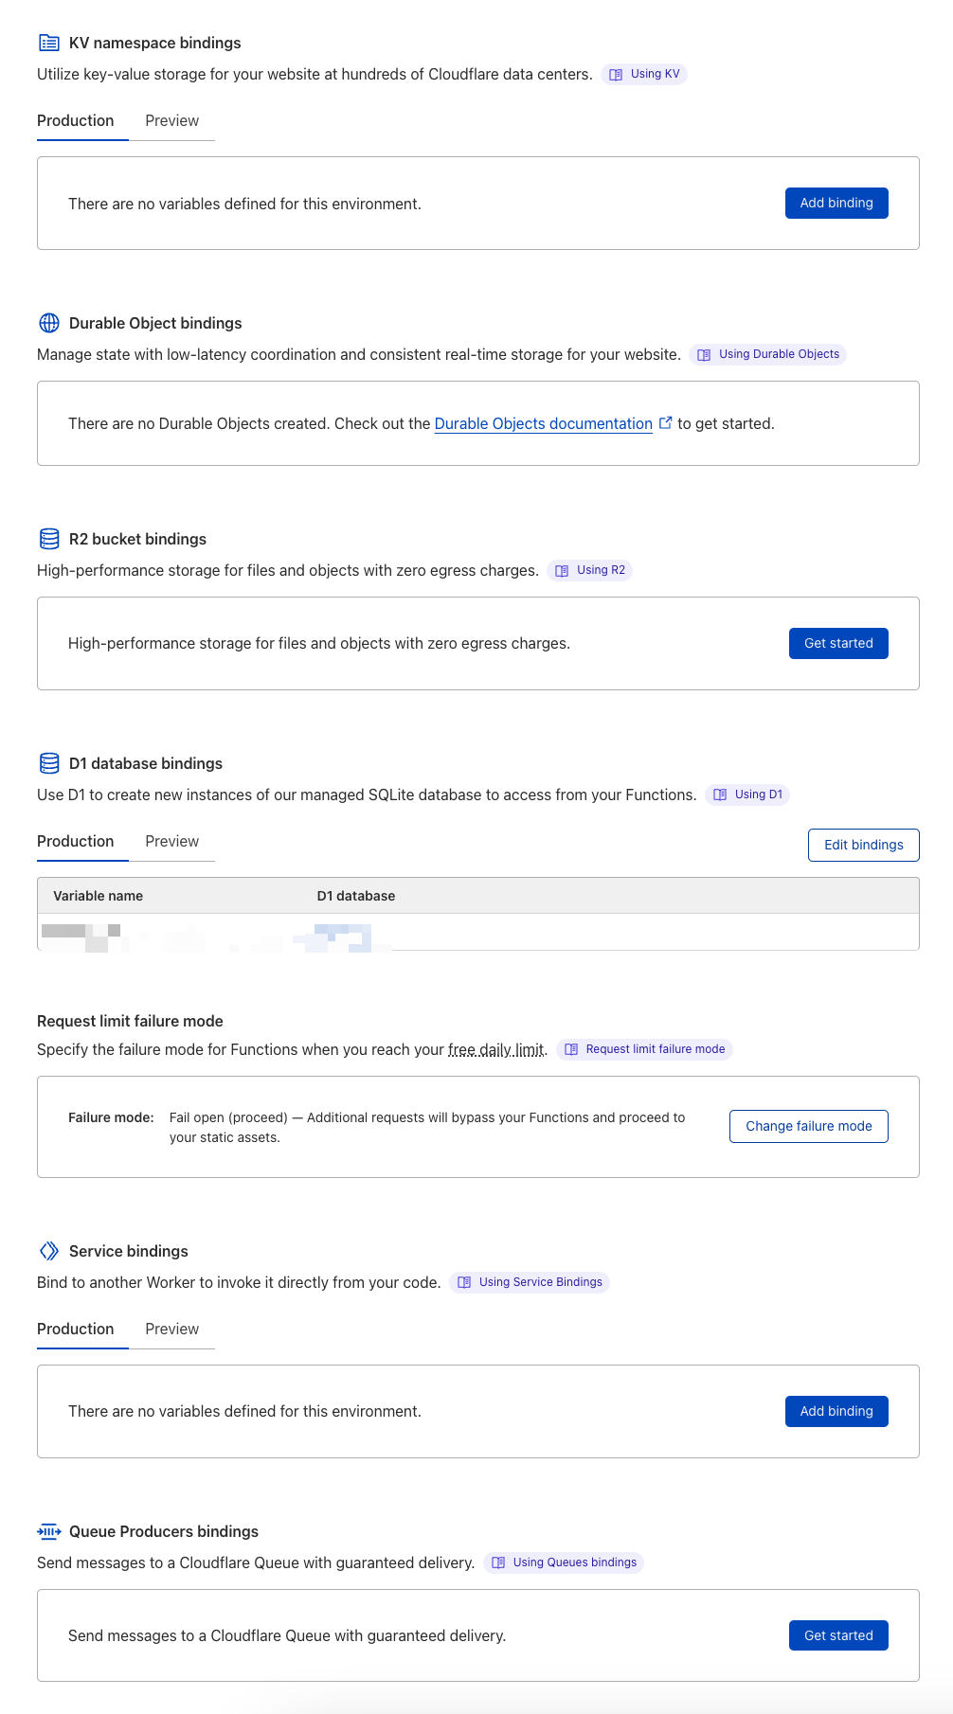Click the D1 database bindings icon
The width and height of the screenshot is (953, 1714).
point(49,763)
